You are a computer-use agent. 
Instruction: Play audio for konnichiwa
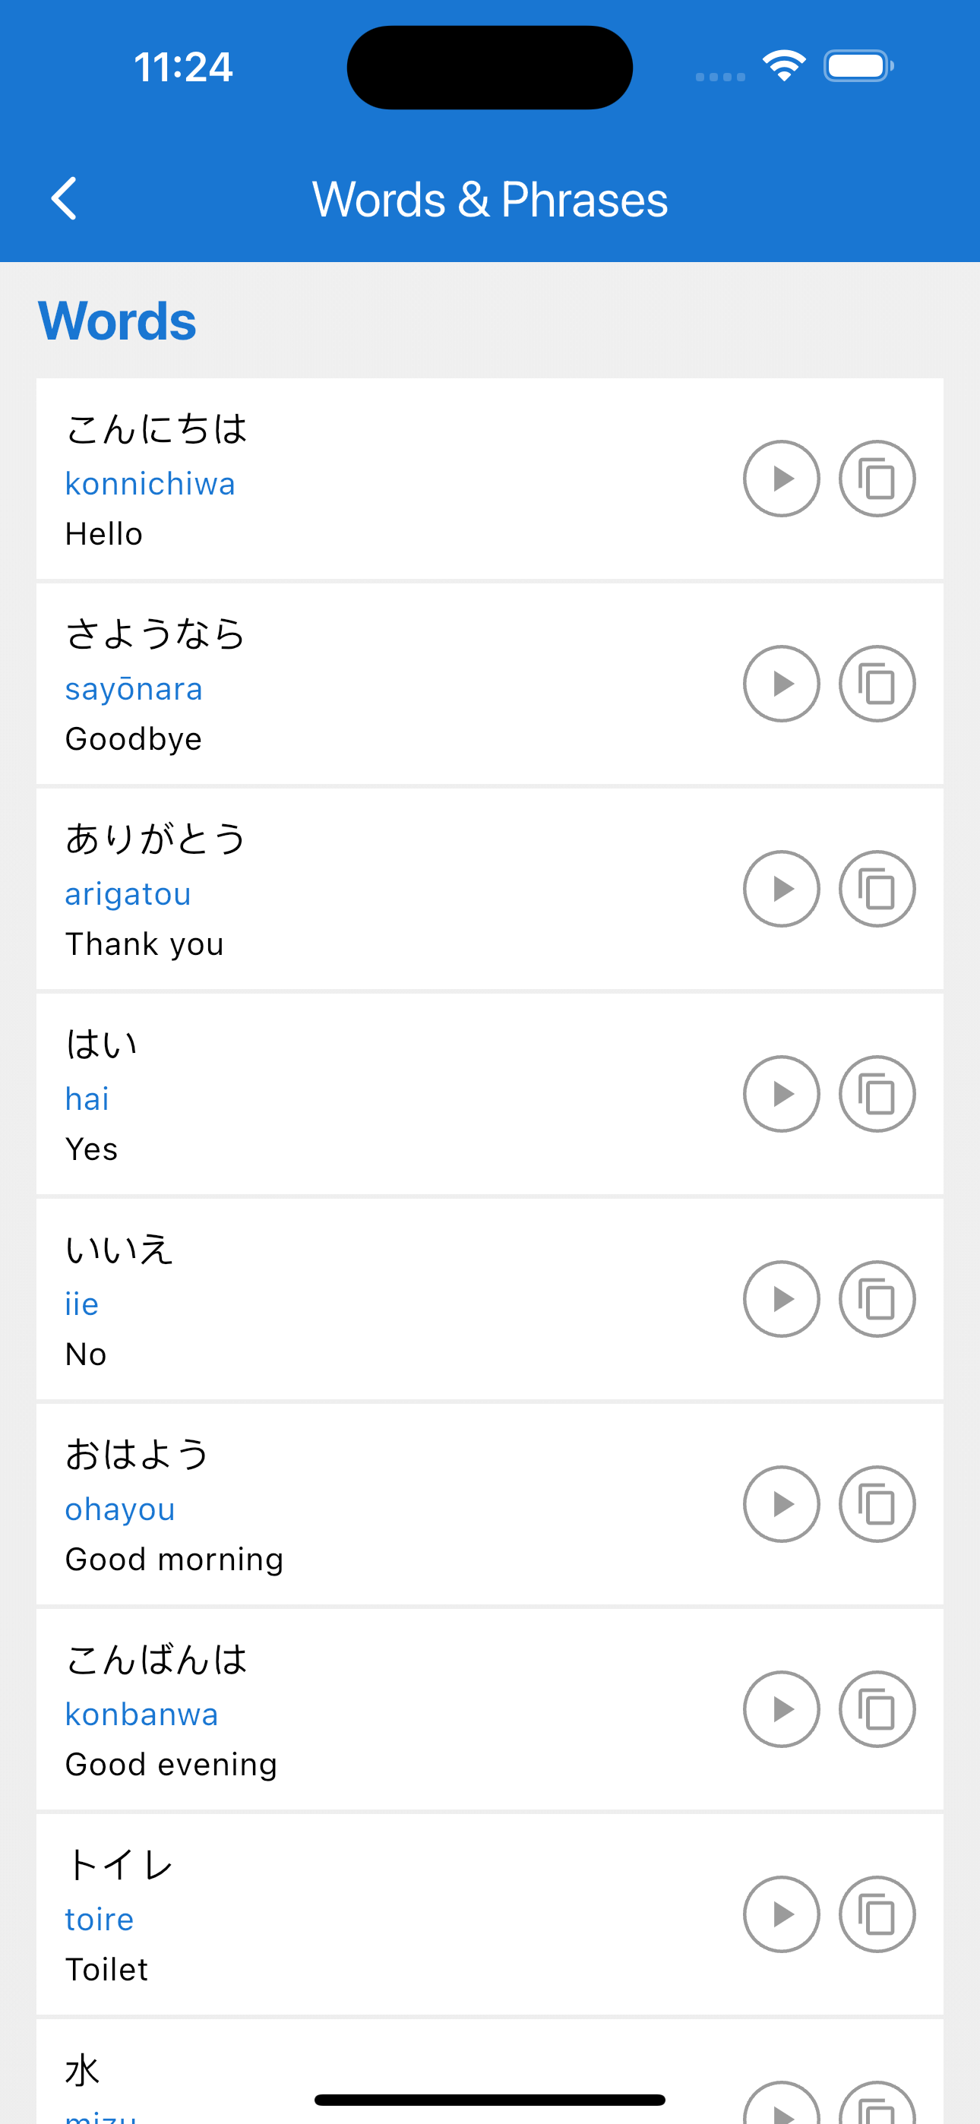pyautogui.click(x=781, y=479)
